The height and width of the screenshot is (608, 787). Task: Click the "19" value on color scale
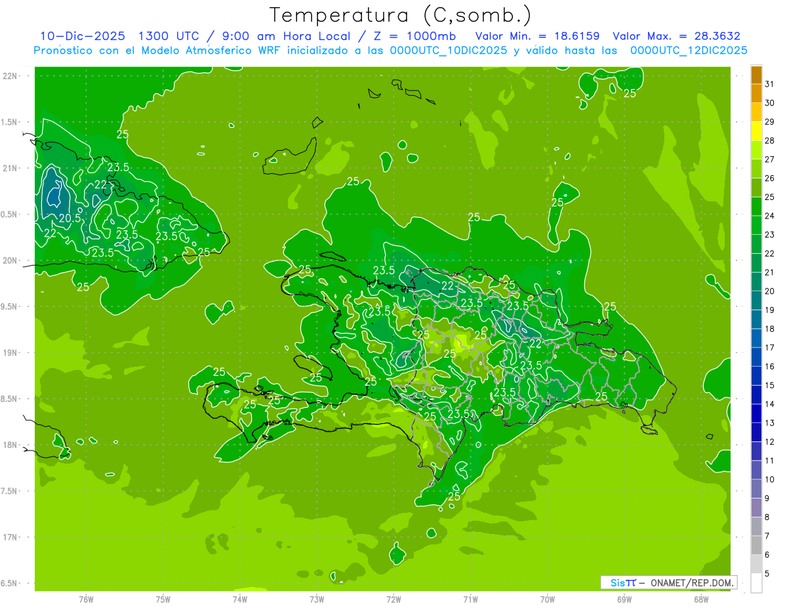point(770,310)
